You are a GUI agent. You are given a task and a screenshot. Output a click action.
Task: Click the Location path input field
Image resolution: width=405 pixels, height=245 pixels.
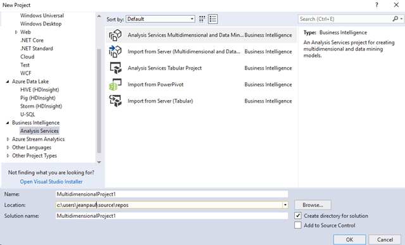pos(169,205)
